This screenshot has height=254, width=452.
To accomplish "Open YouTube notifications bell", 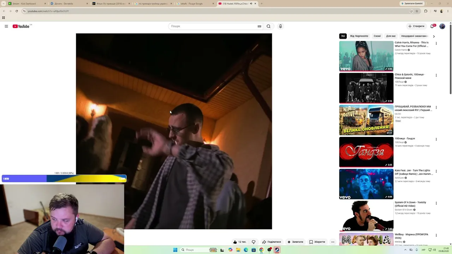I will click(433, 26).
